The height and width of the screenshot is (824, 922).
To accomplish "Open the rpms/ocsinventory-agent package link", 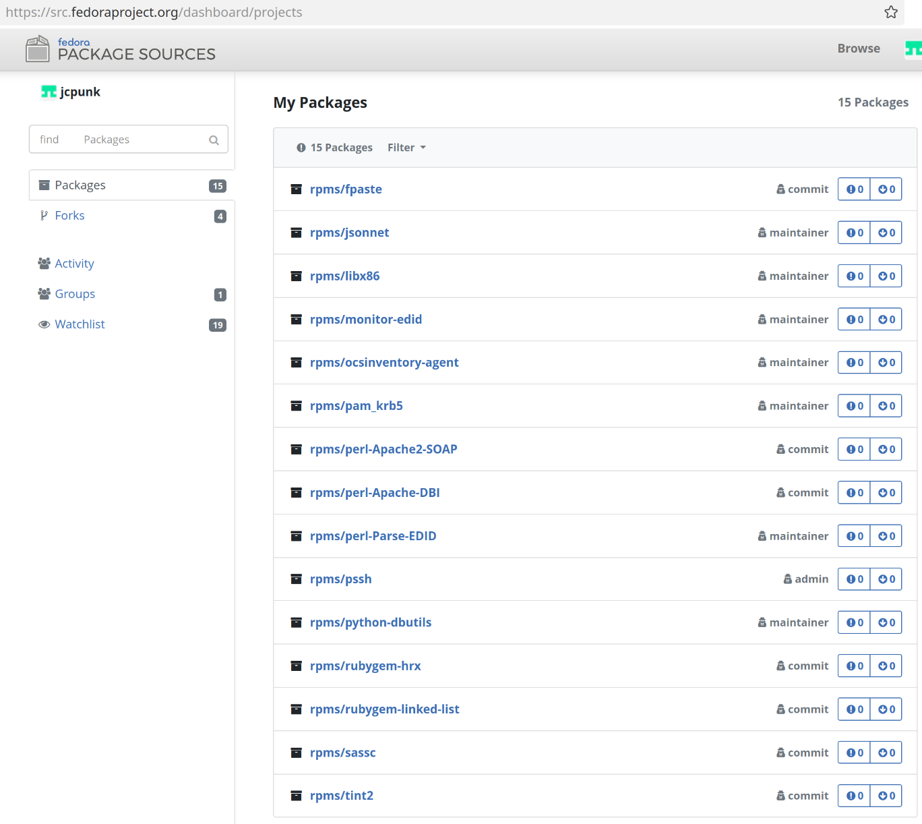I will click(x=384, y=363).
